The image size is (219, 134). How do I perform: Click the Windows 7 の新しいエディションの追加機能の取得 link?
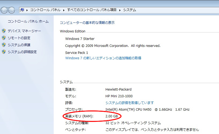103,58
